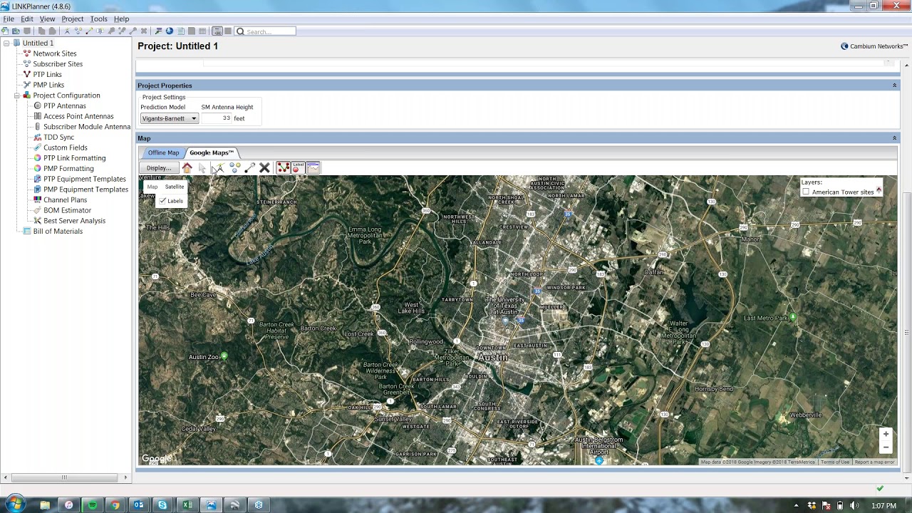Collapse the Project Configuration tree node
This screenshot has height=513, width=912.
(16, 95)
